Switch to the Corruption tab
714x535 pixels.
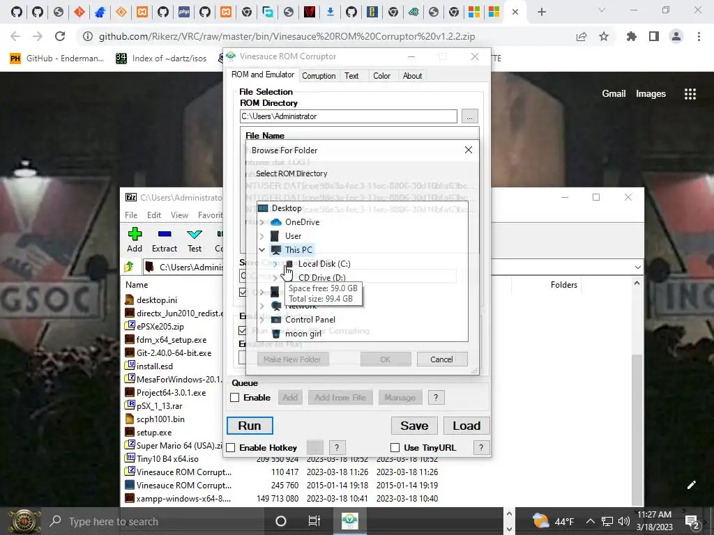tap(319, 76)
